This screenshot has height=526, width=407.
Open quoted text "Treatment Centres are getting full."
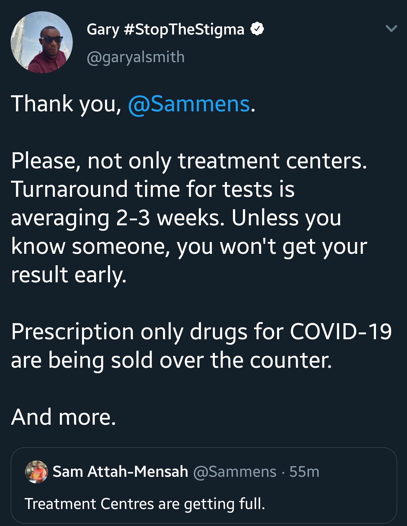coord(145,504)
